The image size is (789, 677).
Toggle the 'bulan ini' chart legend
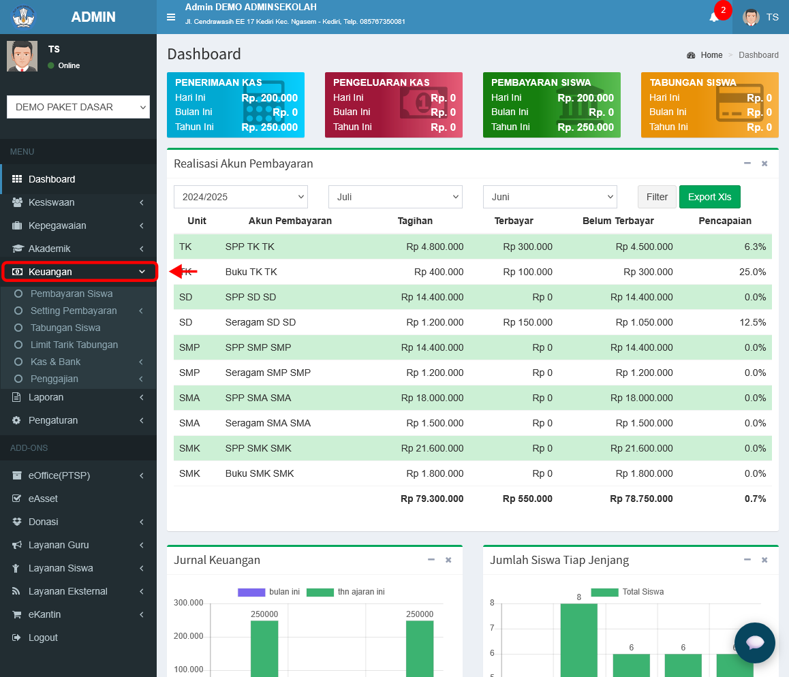tap(268, 592)
